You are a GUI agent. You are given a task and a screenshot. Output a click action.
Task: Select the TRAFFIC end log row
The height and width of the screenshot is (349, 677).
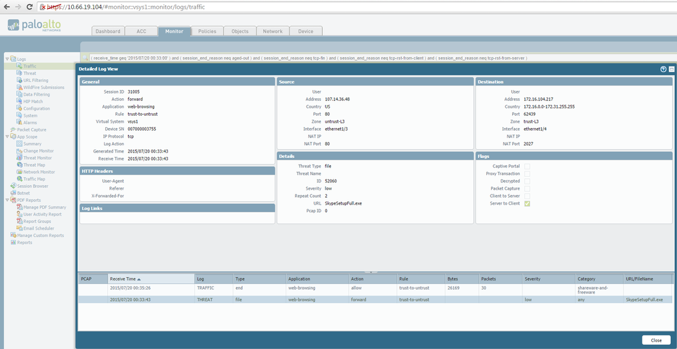(375, 289)
